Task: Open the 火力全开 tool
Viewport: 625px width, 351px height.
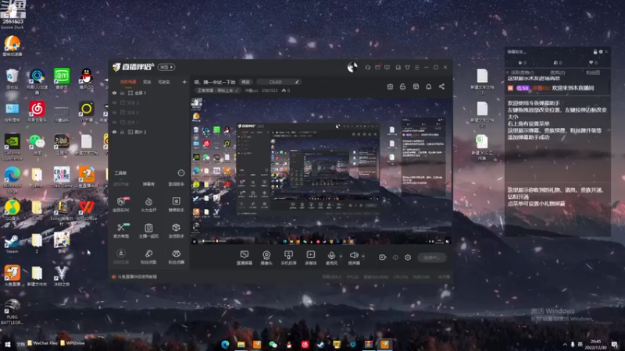Action: pyautogui.click(x=148, y=204)
